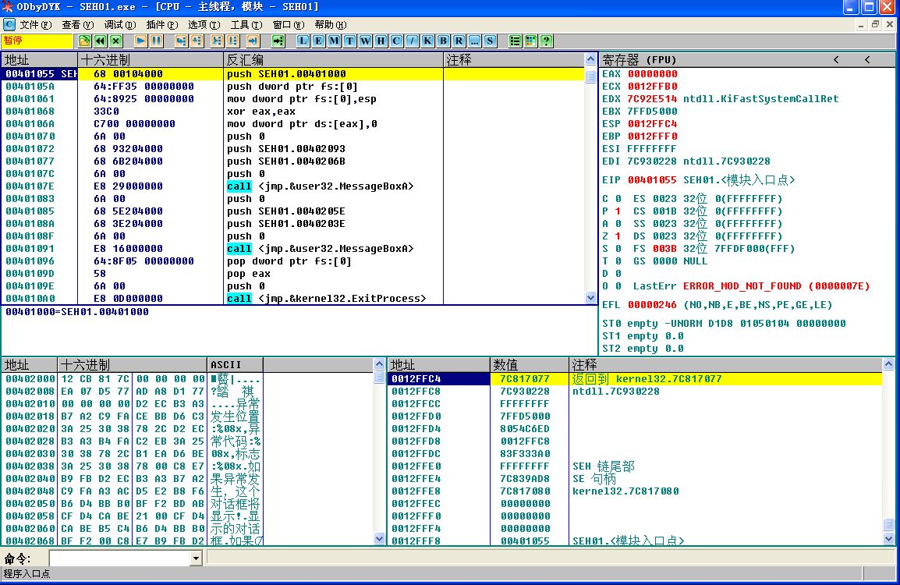
Task: Open the Call stack (K button)
Action: coord(427,41)
